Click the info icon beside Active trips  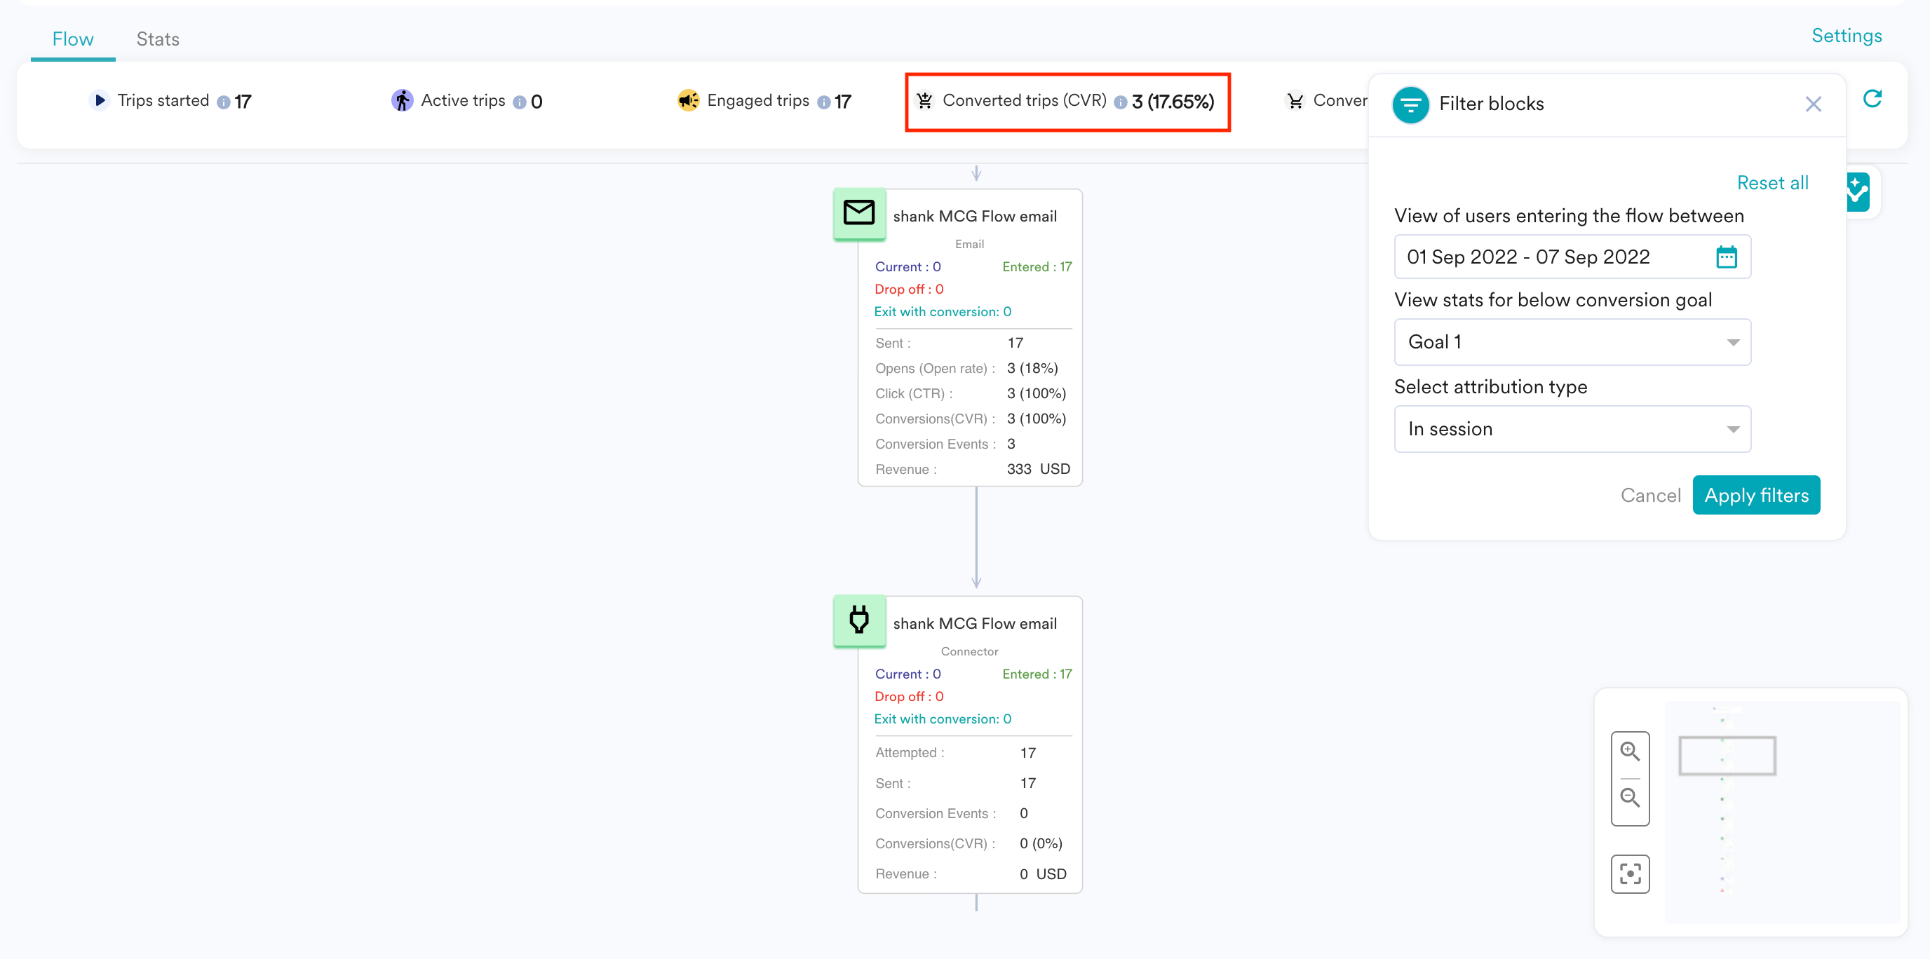[519, 102]
